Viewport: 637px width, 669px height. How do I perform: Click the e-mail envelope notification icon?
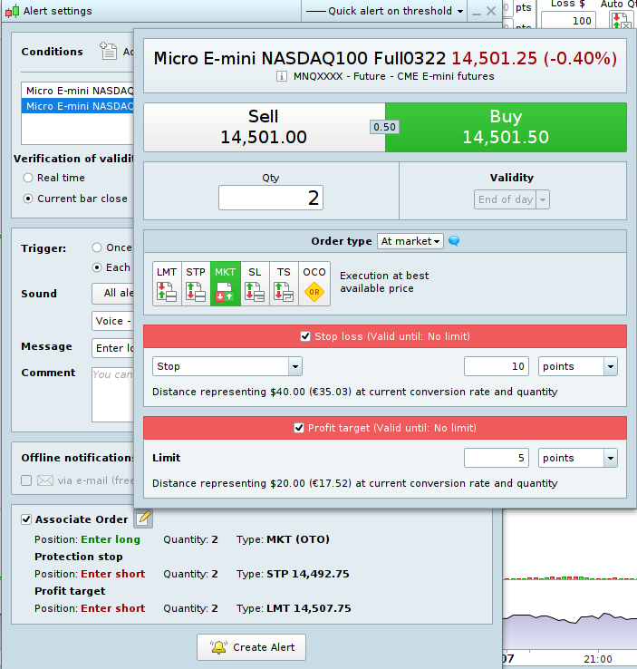click(x=44, y=480)
